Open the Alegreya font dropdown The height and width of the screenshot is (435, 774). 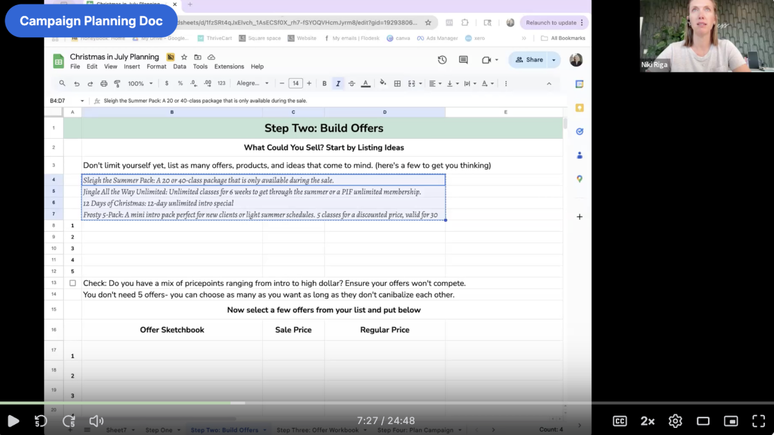pyautogui.click(x=252, y=83)
